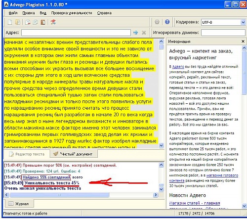Click the red uniqueness check icon

53,22
